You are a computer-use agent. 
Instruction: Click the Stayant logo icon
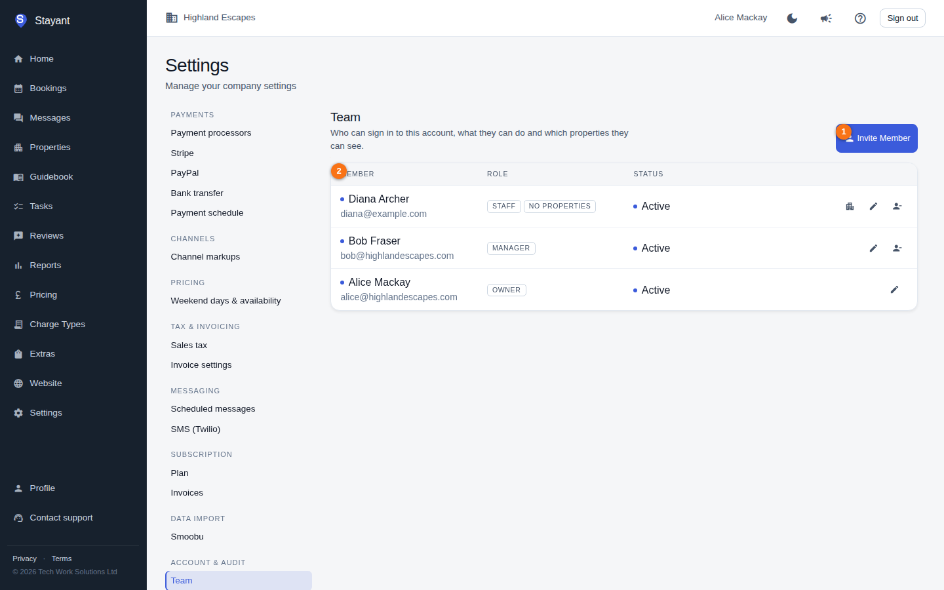20,20
